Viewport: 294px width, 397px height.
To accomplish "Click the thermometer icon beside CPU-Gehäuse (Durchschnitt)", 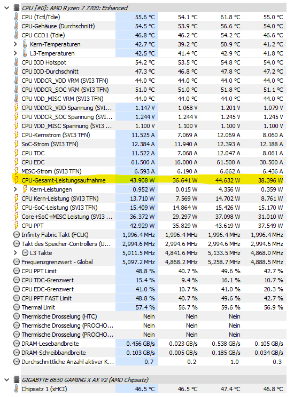I will 16,26.
